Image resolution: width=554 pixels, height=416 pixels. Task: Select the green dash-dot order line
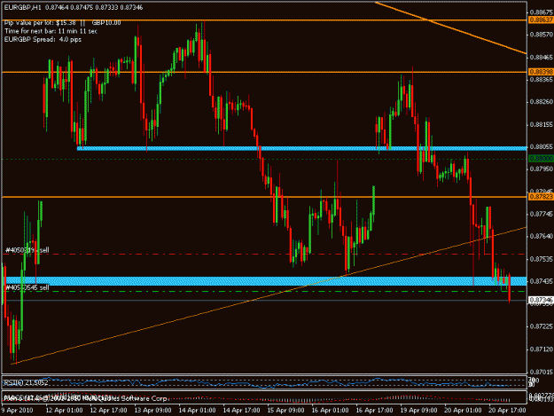point(265,291)
